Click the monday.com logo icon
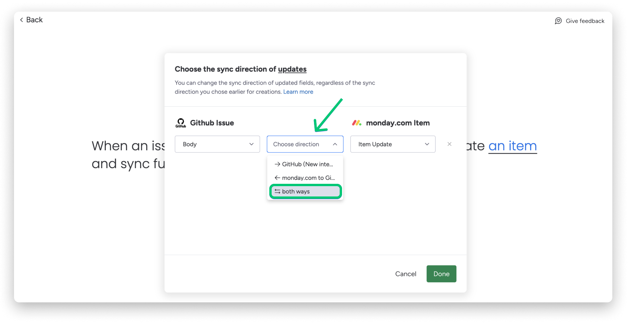This screenshot has width=629, height=324. [x=357, y=123]
